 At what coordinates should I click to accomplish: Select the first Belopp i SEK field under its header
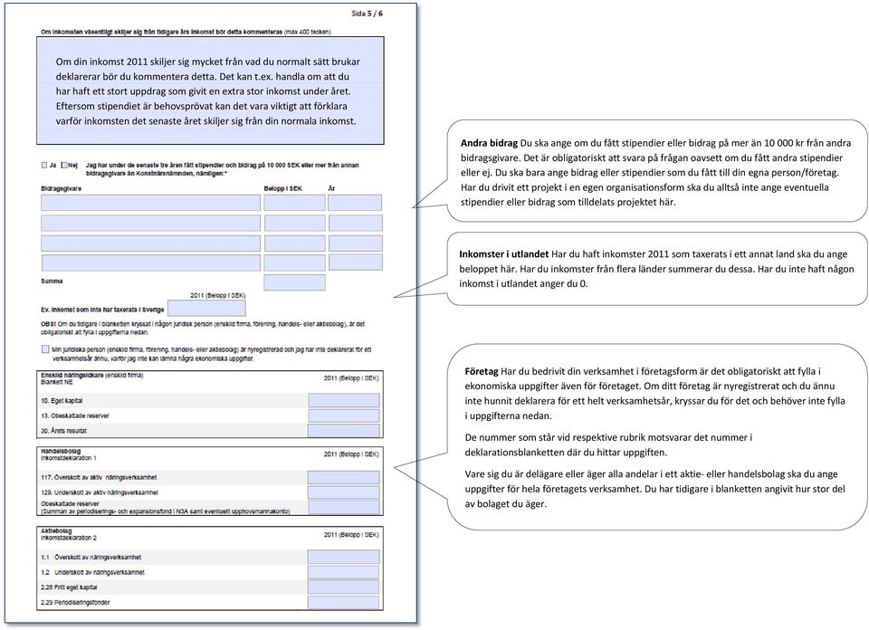[x=294, y=203]
